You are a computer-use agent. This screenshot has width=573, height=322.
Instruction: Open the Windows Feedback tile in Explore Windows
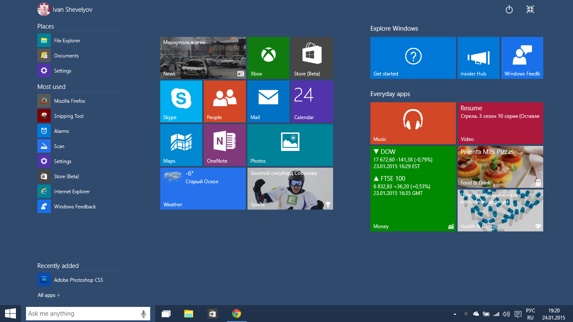point(522,58)
